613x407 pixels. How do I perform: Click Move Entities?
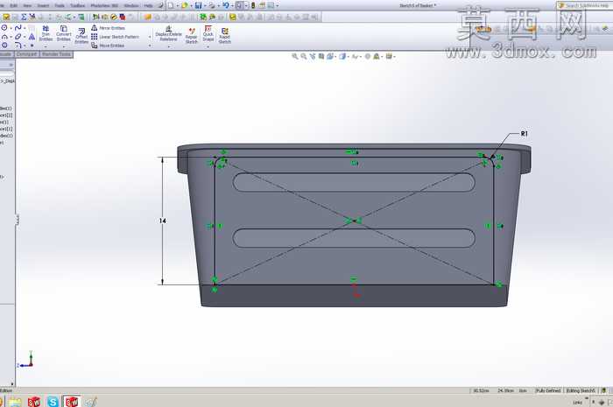[x=108, y=46]
